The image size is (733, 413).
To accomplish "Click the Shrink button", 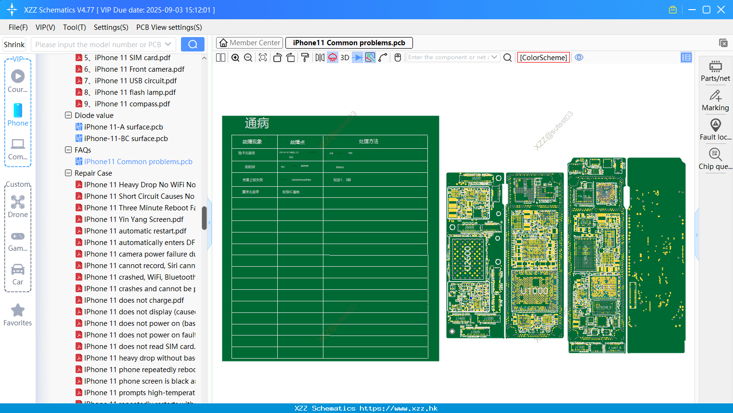I will (14, 44).
